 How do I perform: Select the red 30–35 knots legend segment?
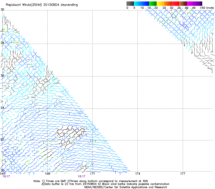click(175, 3)
